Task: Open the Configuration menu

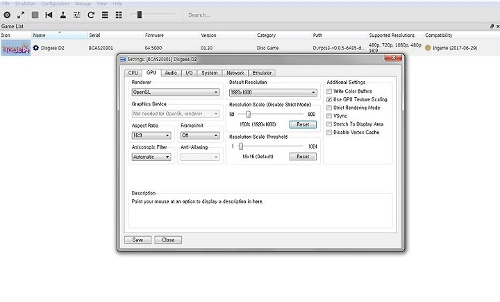Action: click(x=55, y=3)
